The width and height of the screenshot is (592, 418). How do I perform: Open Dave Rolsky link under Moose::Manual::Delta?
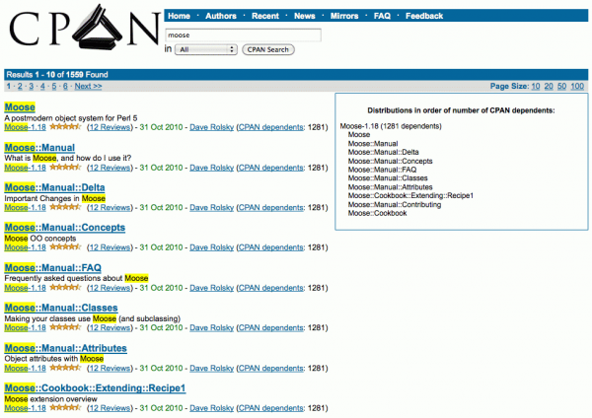(x=211, y=207)
